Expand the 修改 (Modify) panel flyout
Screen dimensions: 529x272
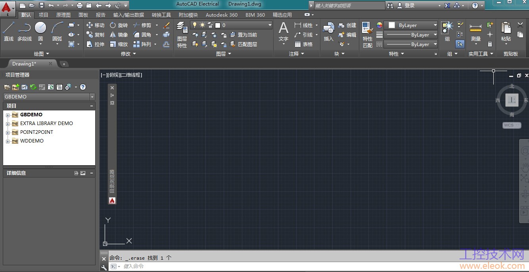128,54
